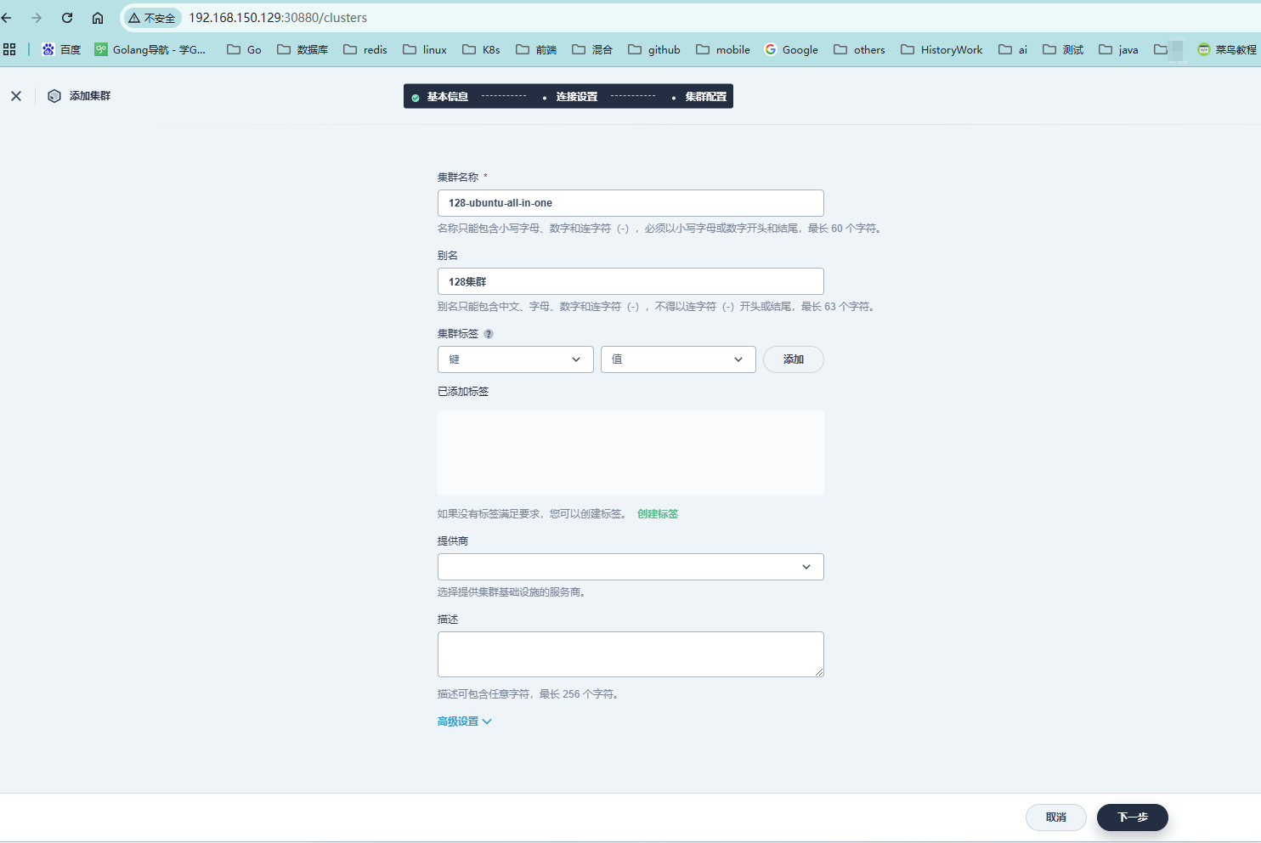Image resolution: width=1261 pixels, height=843 pixels.
Task: Open the java bookmark folder
Action: pos(1118,49)
